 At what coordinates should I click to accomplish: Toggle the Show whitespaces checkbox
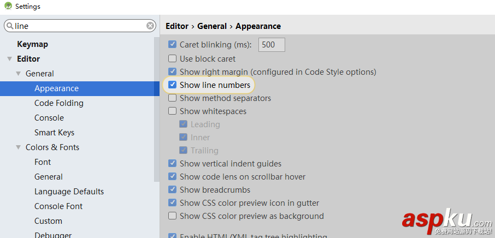click(x=173, y=111)
